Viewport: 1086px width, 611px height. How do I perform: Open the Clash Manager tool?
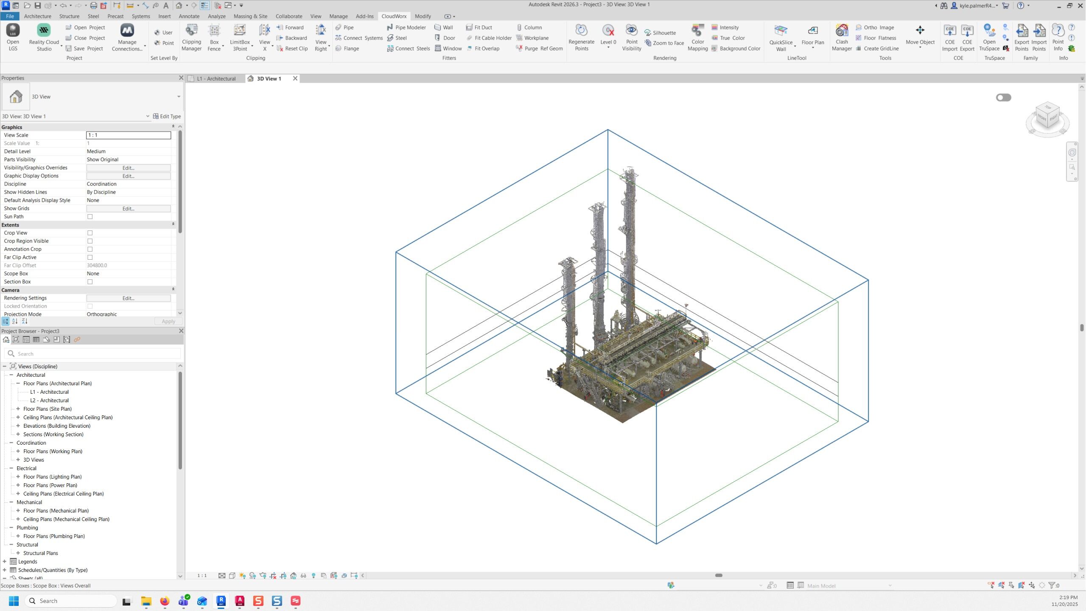[841, 31]
